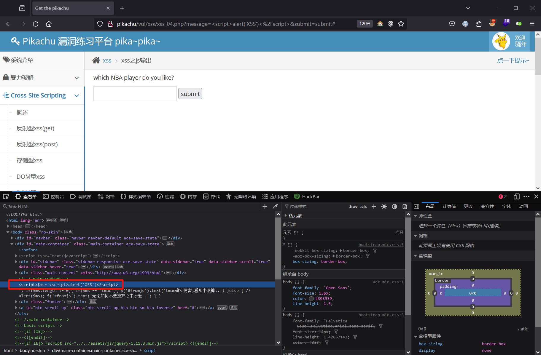Reload the current page
Screen dimensions: 541x355
[x=36, y=24]
